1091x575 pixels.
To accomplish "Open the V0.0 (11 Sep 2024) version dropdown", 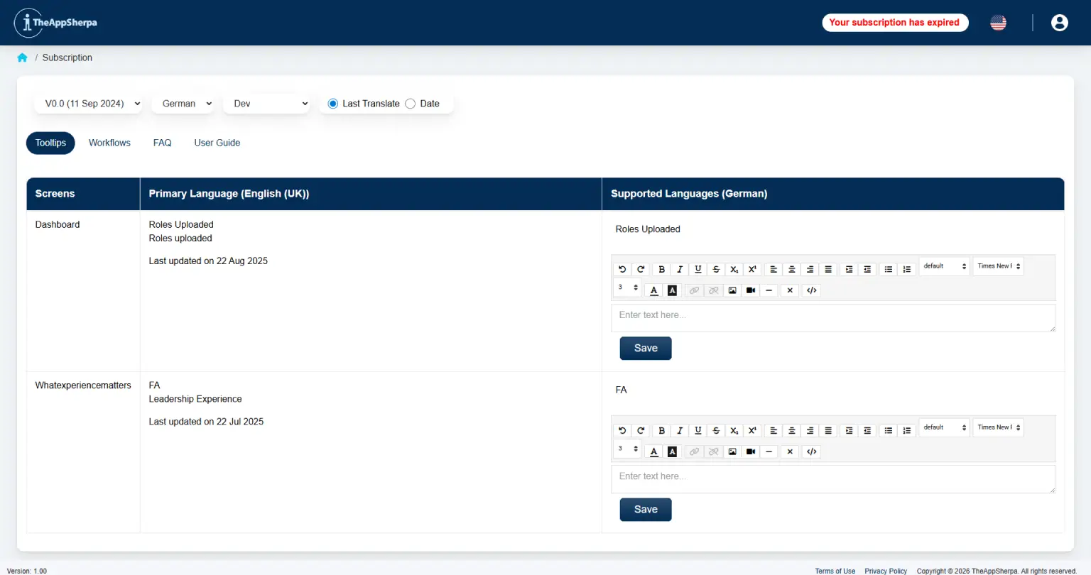I will (x=92, y=104).
